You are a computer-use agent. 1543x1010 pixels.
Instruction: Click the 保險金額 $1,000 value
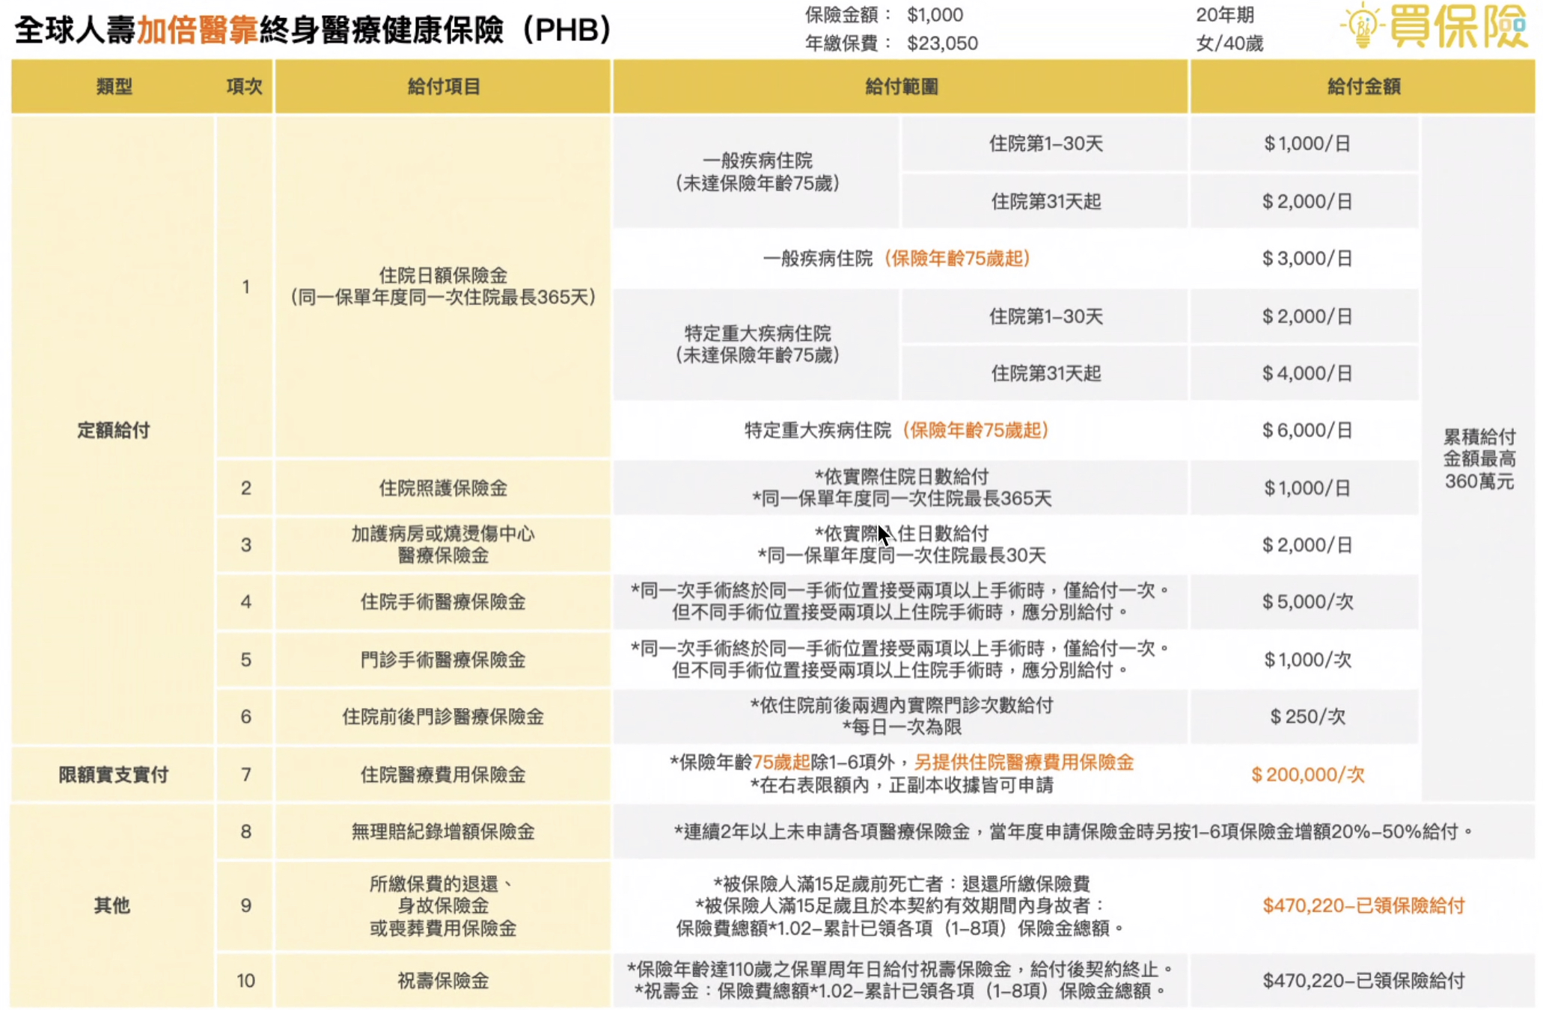point(935,14)
